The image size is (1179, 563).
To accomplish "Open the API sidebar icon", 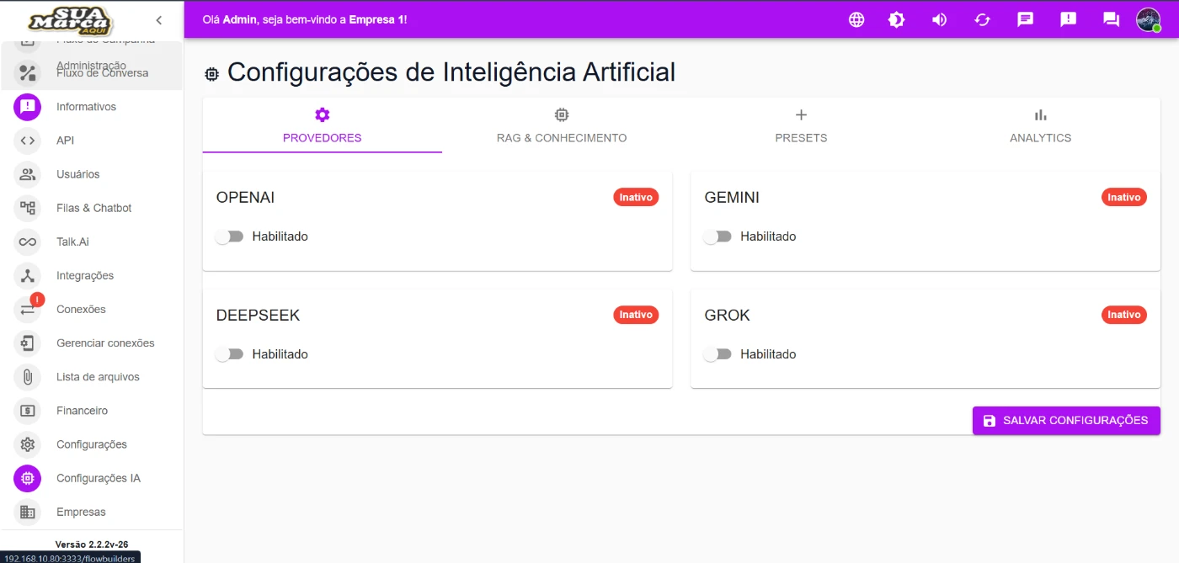I will point(28,141).
